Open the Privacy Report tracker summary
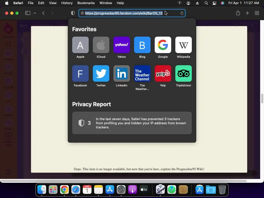Viewport: 264px width, 198px height. pos(132,123)
